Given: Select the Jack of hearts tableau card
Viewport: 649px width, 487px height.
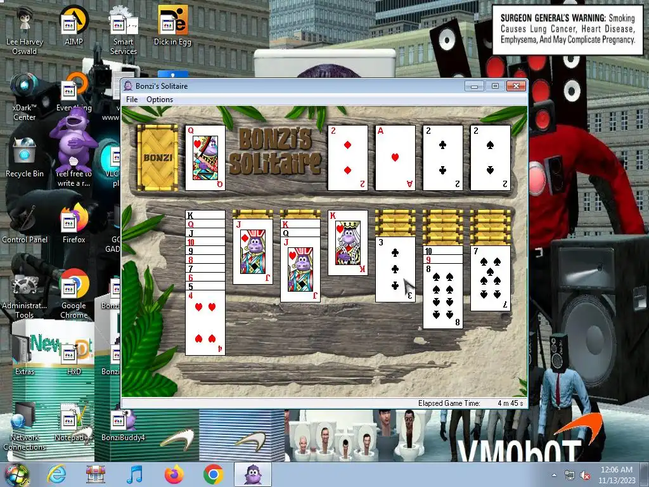Looking at the screenshot, I should (300, 269).
